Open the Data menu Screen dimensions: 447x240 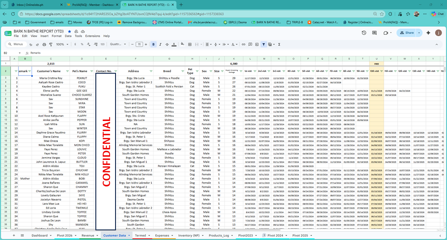pos(68,36)
